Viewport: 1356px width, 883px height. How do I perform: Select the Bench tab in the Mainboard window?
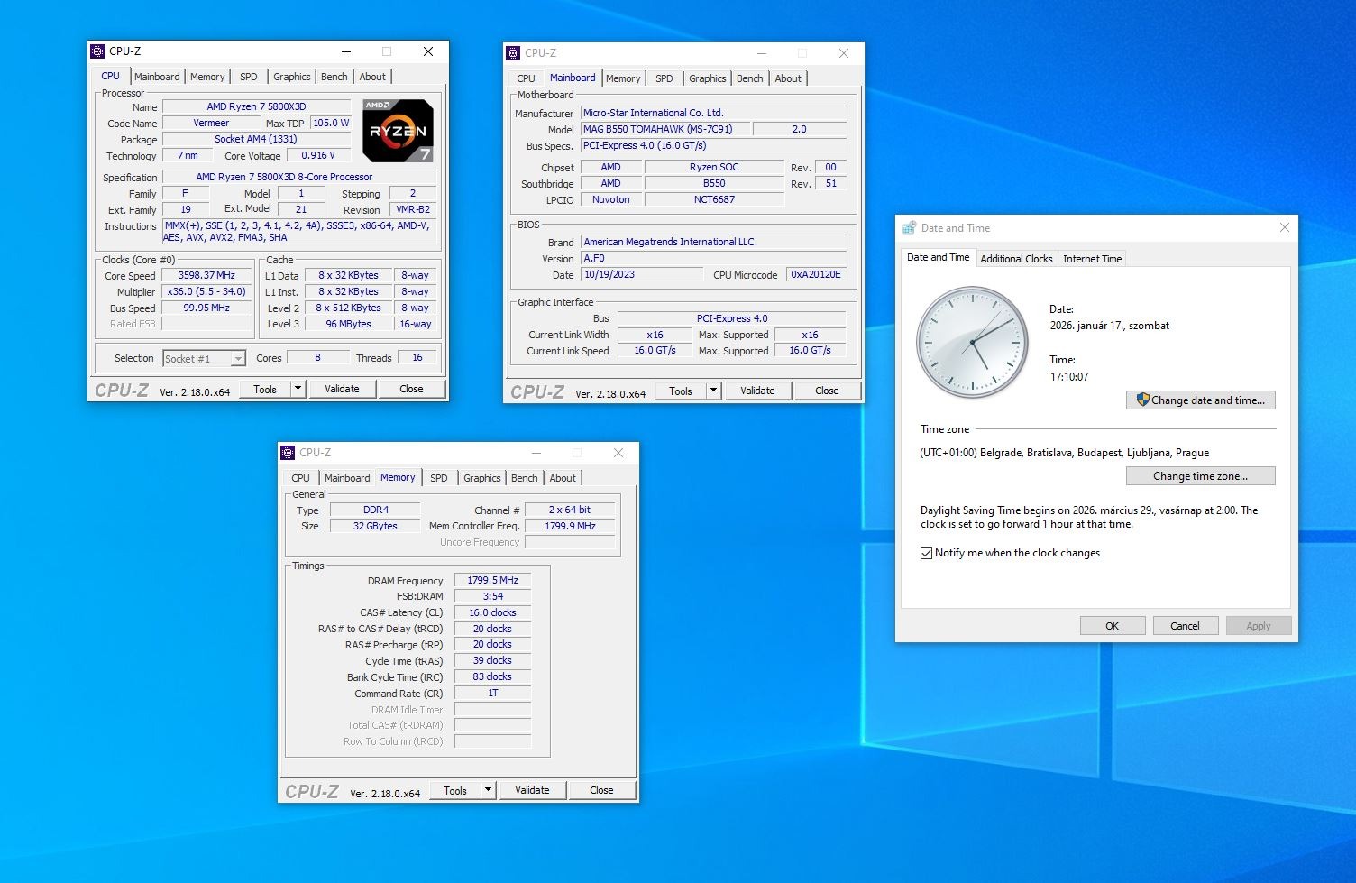click(750, 78)
